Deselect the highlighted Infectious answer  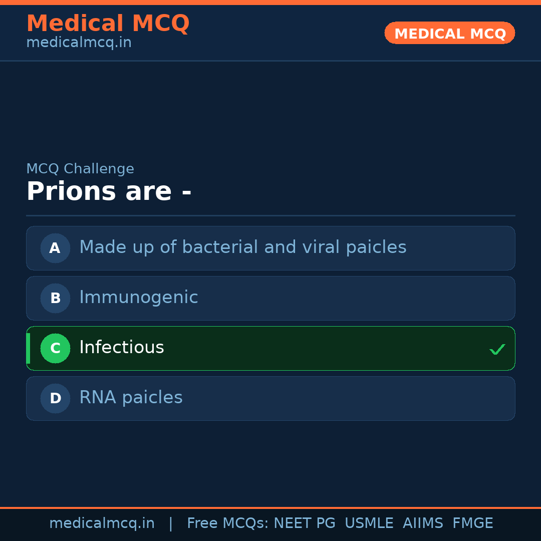click(x=270, y=348)
